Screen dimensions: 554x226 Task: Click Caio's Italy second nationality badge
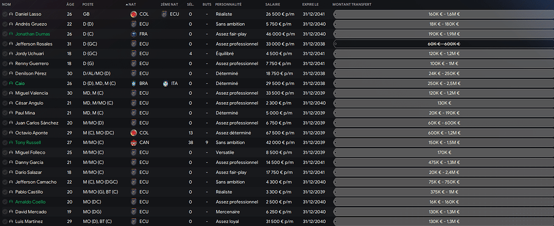(x=166, y=84)
